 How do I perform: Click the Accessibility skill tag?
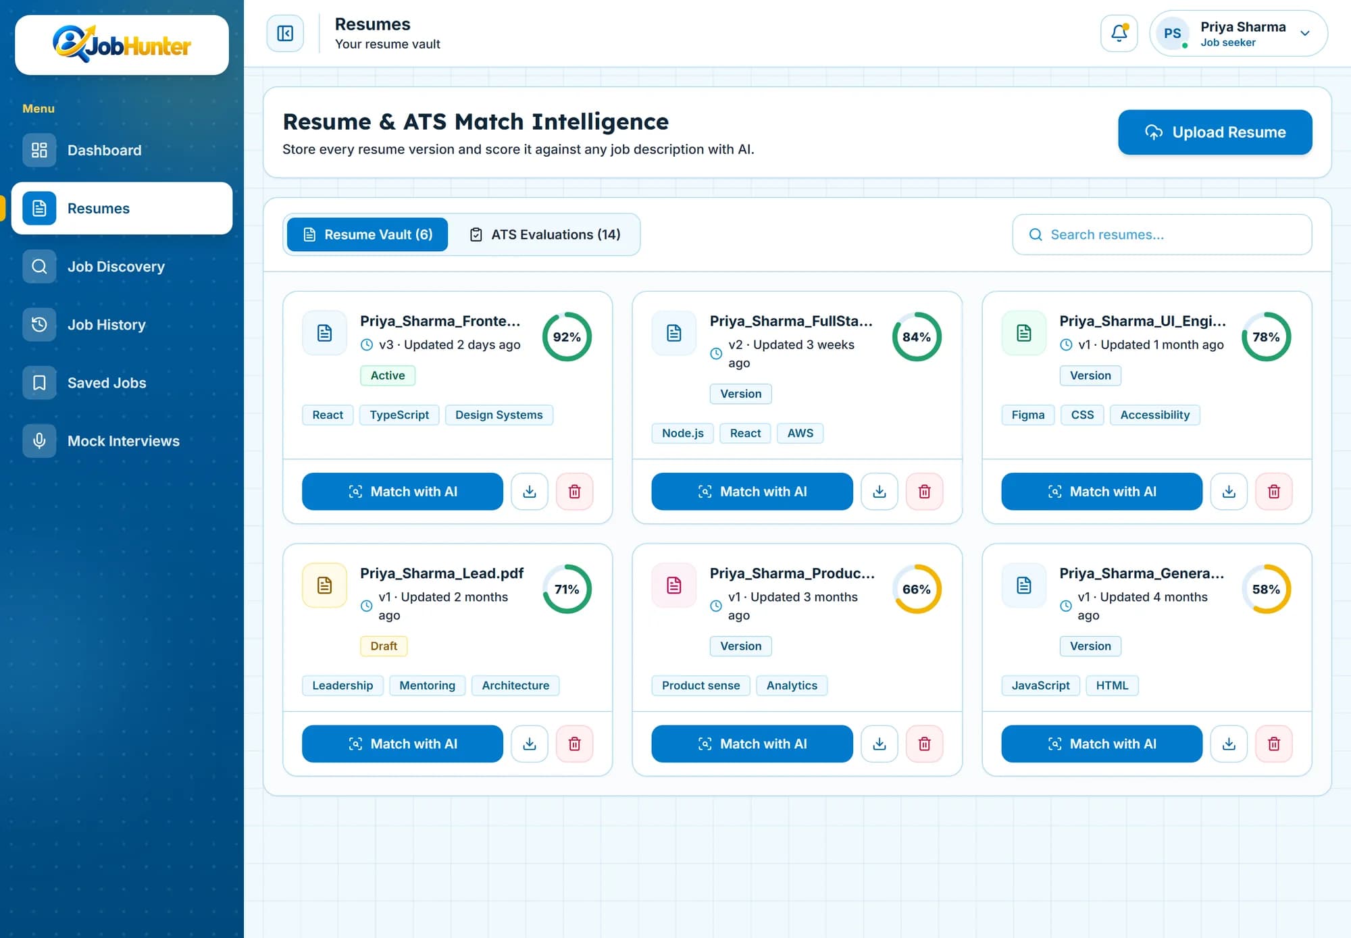pyautogui.click(x=1154, y=415)
